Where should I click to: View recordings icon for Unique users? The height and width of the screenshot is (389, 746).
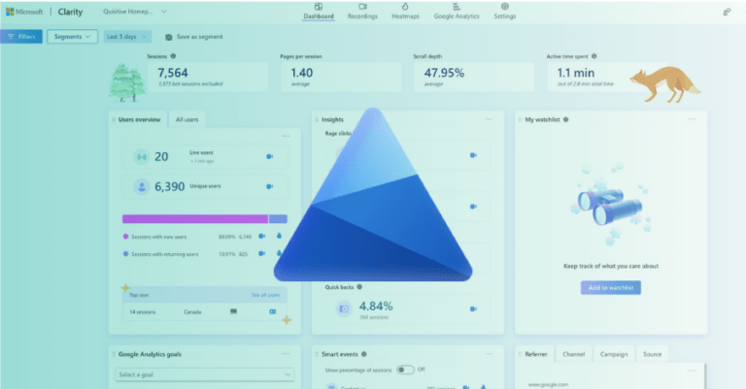269,187
